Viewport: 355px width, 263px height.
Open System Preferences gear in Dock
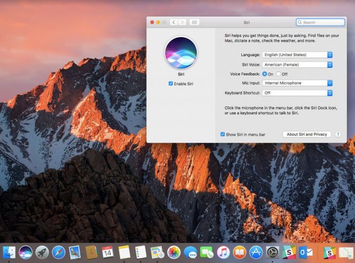[x=272, y=252]
